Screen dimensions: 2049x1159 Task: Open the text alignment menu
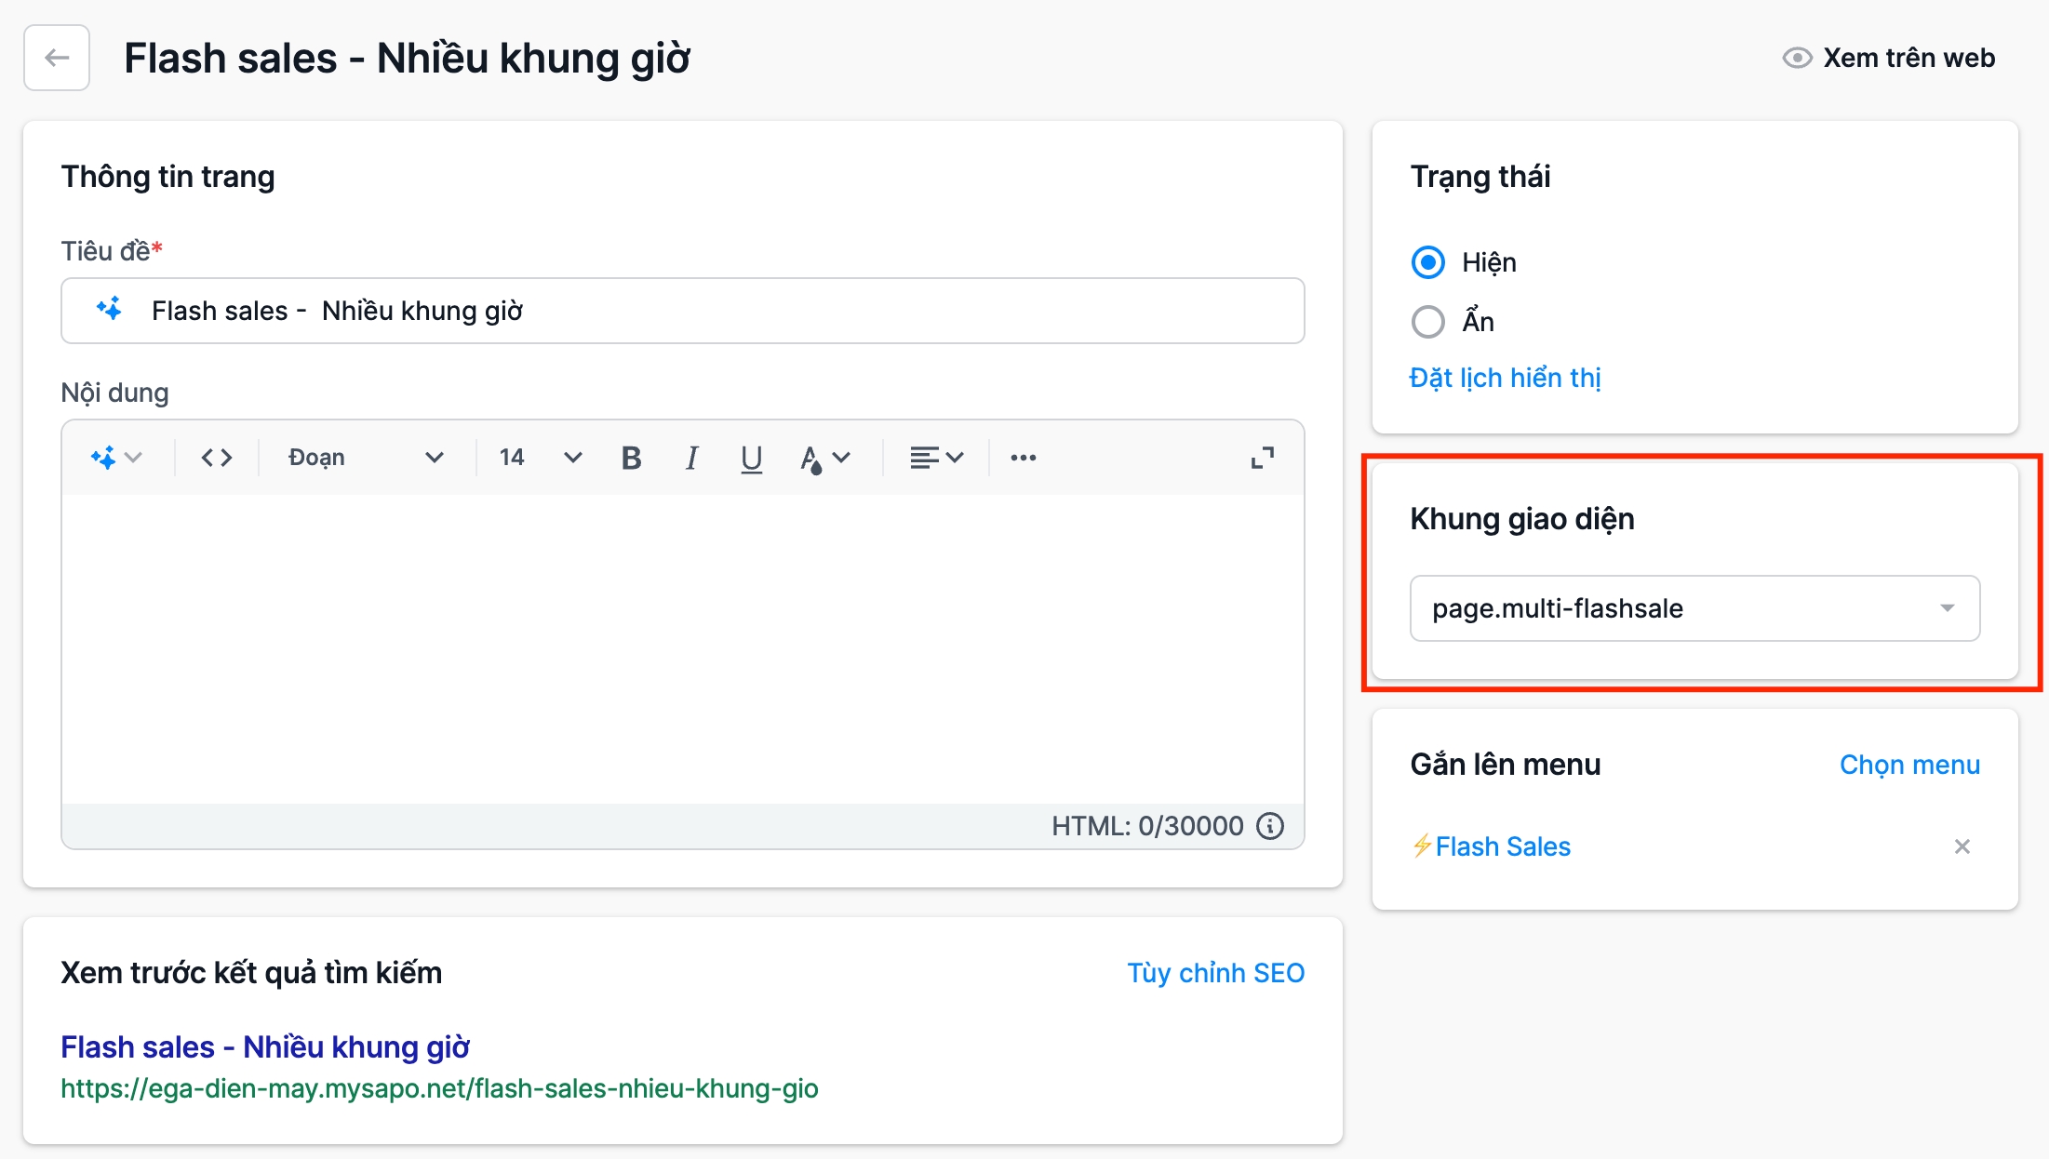[x=936, y=458]
